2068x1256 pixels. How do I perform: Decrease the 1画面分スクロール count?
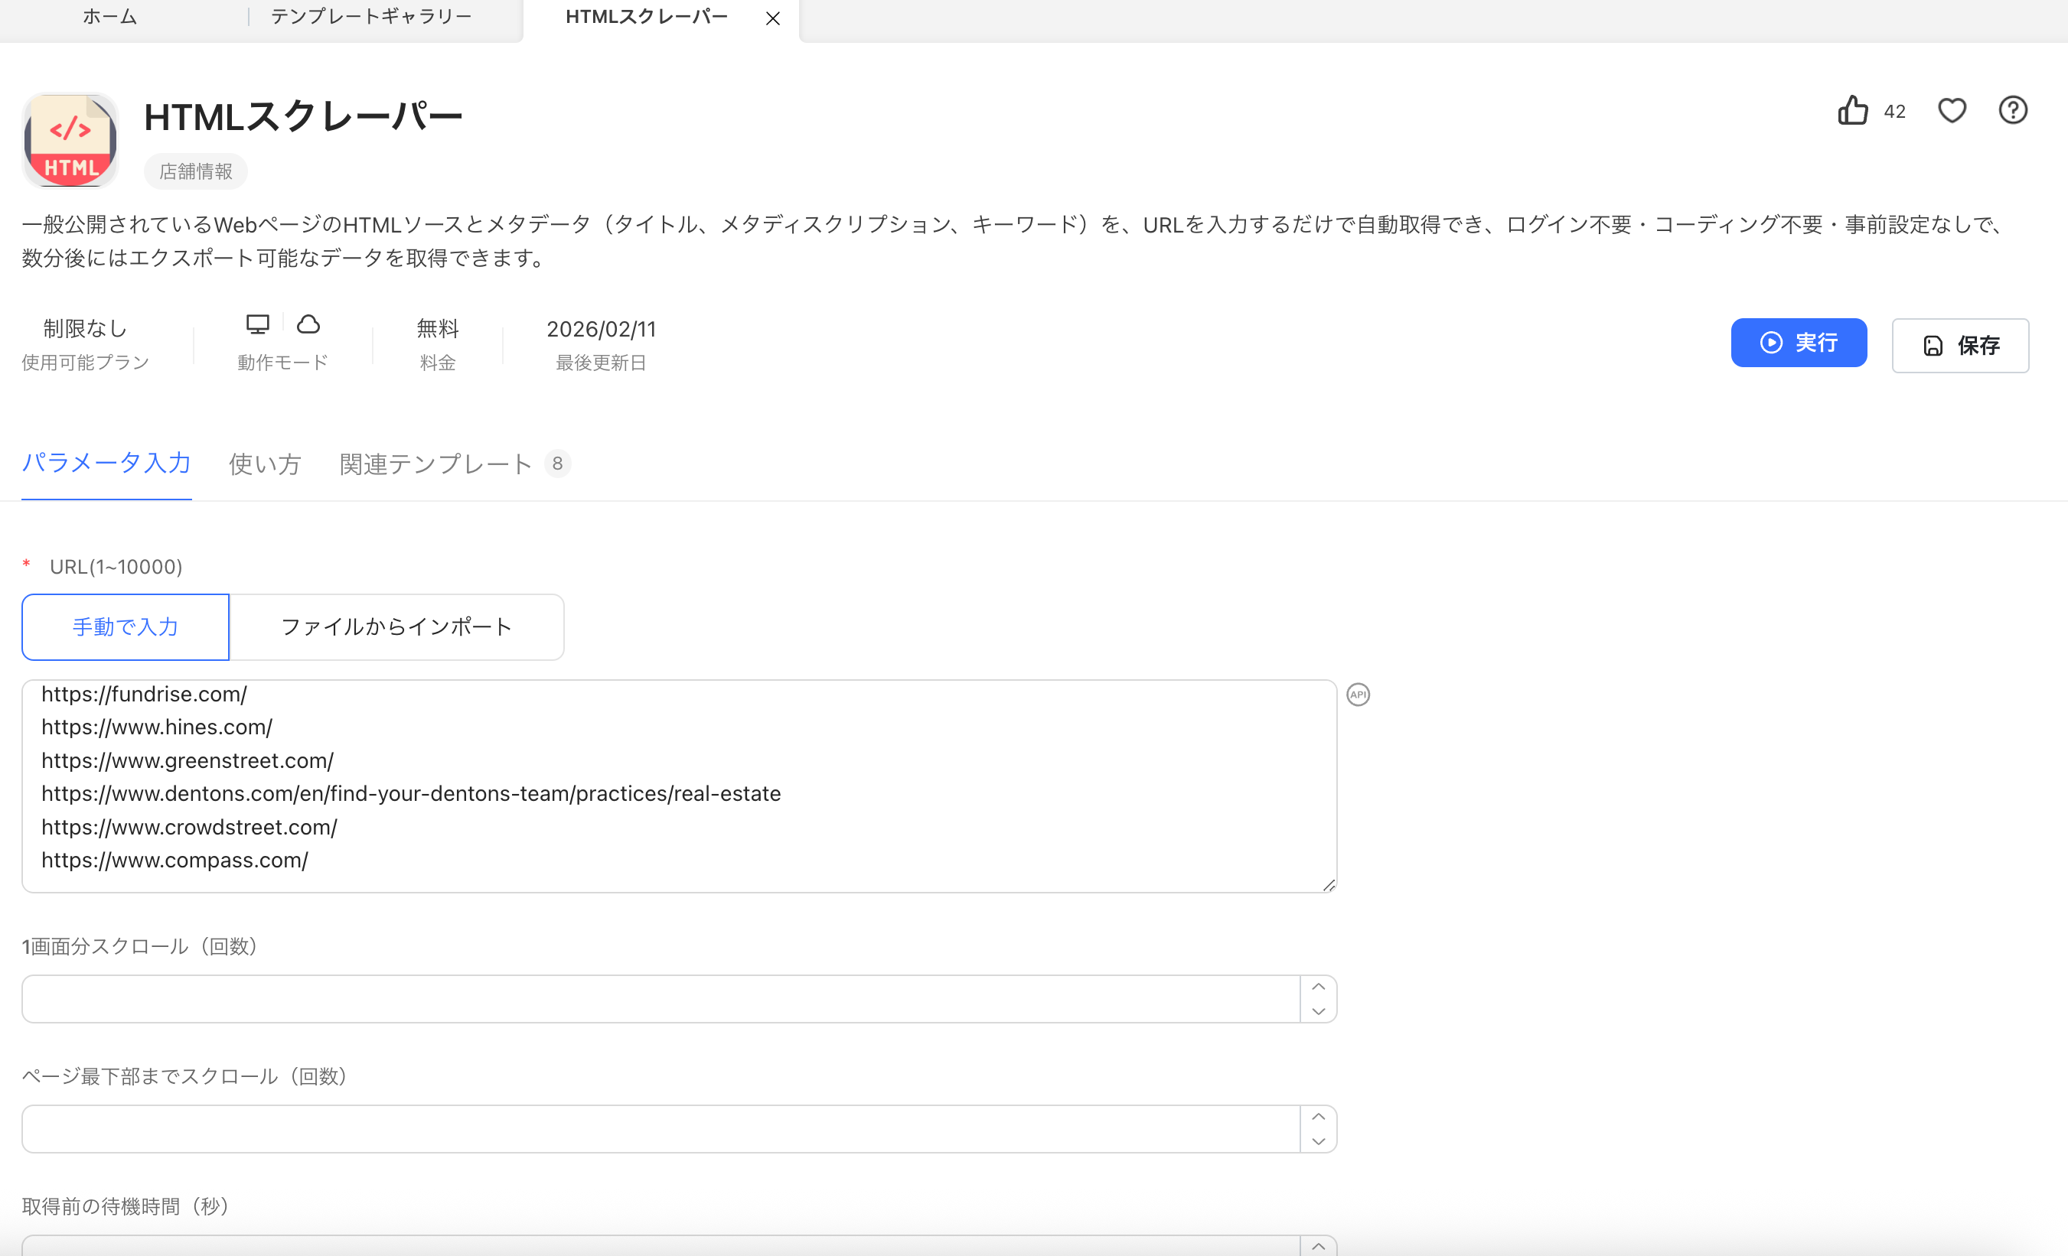1318,1011
